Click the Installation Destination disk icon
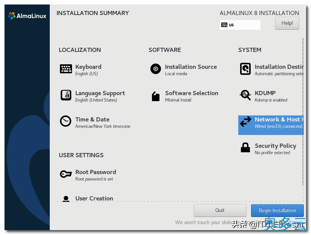Image resolution: width=311 pixels, height=235 pixels. [245, 69]
